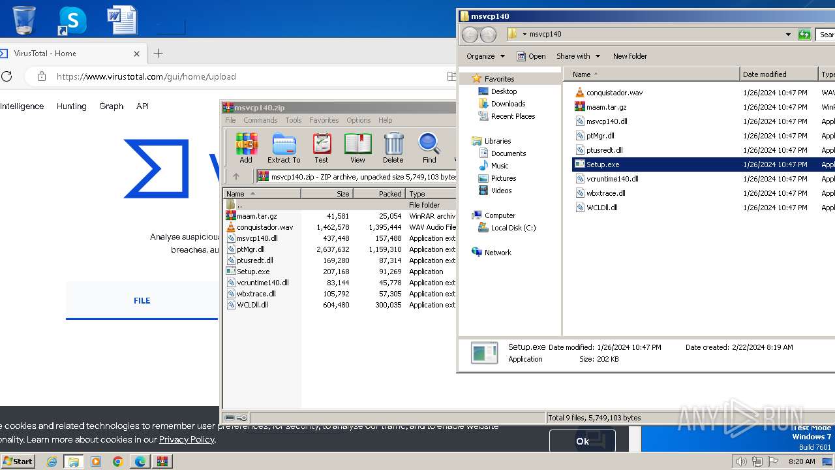835x470 pixels.
Task: Click the Explorer forward arrow button
Action: [x=488, y=34]
